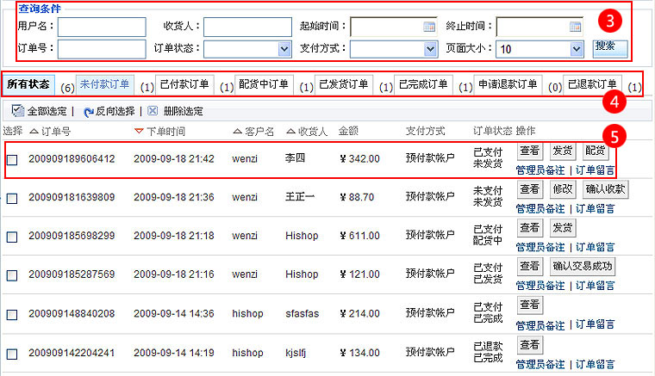Open 订单留言 for order 200909142204241
Image resolution: width=655 pixels, height=376 pixels.
click(x=596, y=365)
